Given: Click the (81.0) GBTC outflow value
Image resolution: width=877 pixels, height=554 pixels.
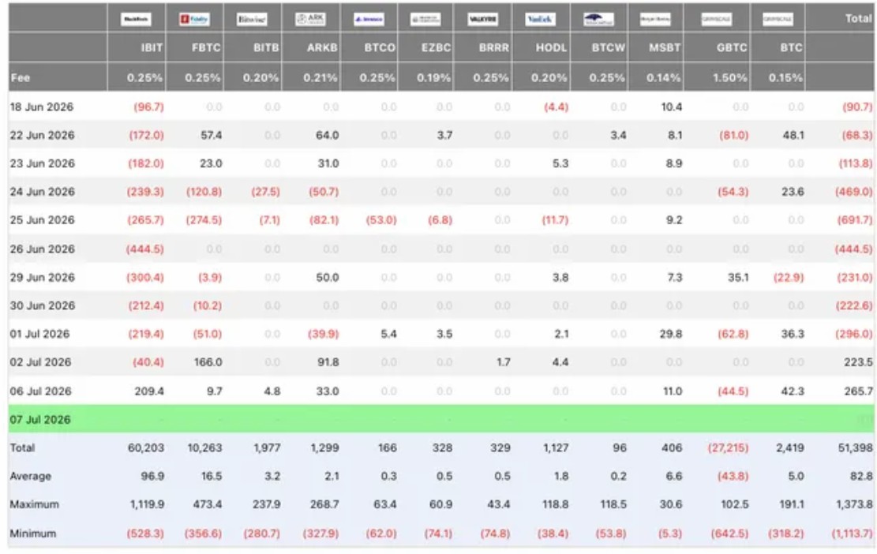Looking at the screenshot, I should [x=734, y=135].
